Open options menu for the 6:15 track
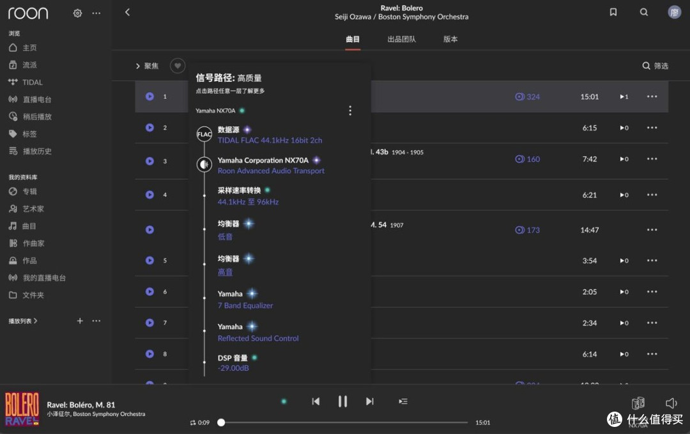This screenshot has width=690, height=434. (652, 128)
